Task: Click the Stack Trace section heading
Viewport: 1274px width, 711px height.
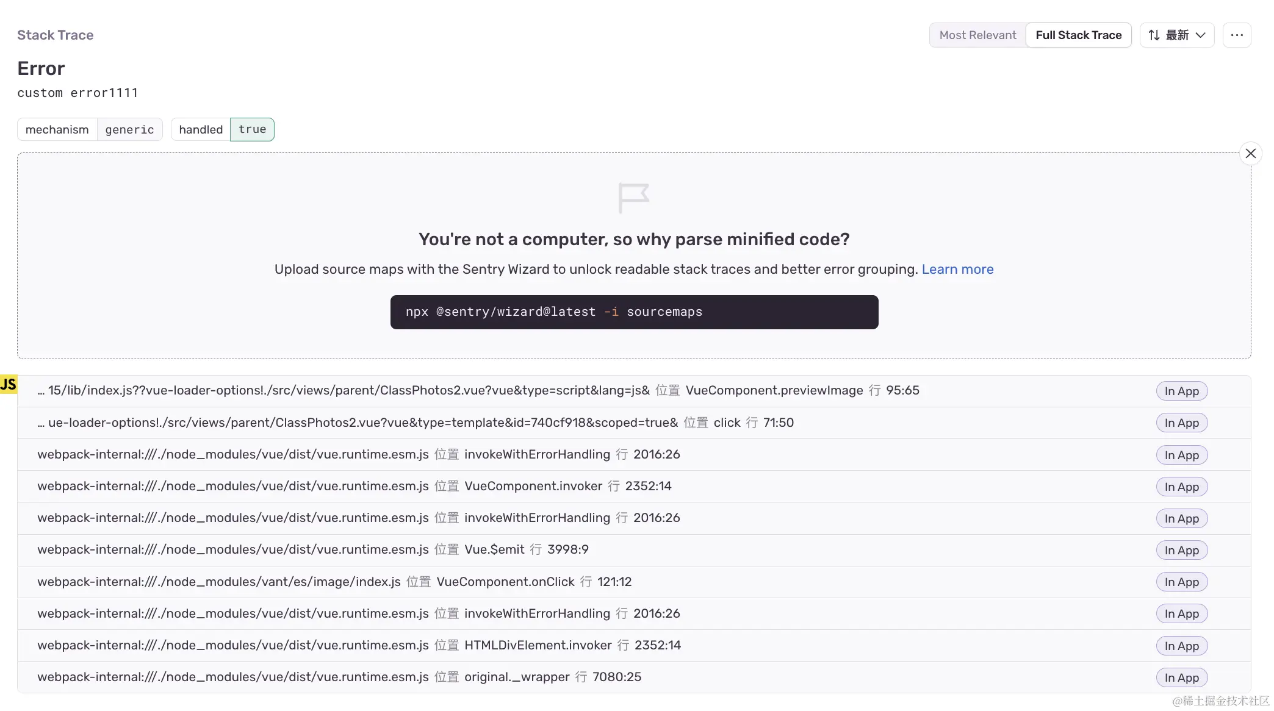Action: (x=56, y=35)
